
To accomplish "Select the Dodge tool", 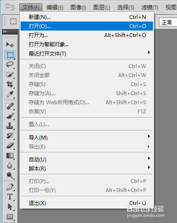I will 10,175.
